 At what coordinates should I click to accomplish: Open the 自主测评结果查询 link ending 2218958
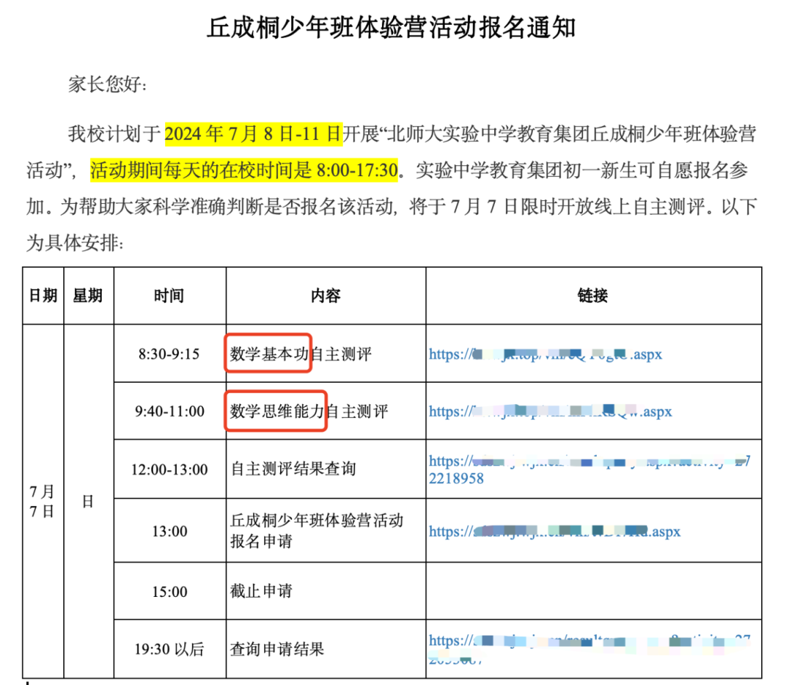point(589,470)
